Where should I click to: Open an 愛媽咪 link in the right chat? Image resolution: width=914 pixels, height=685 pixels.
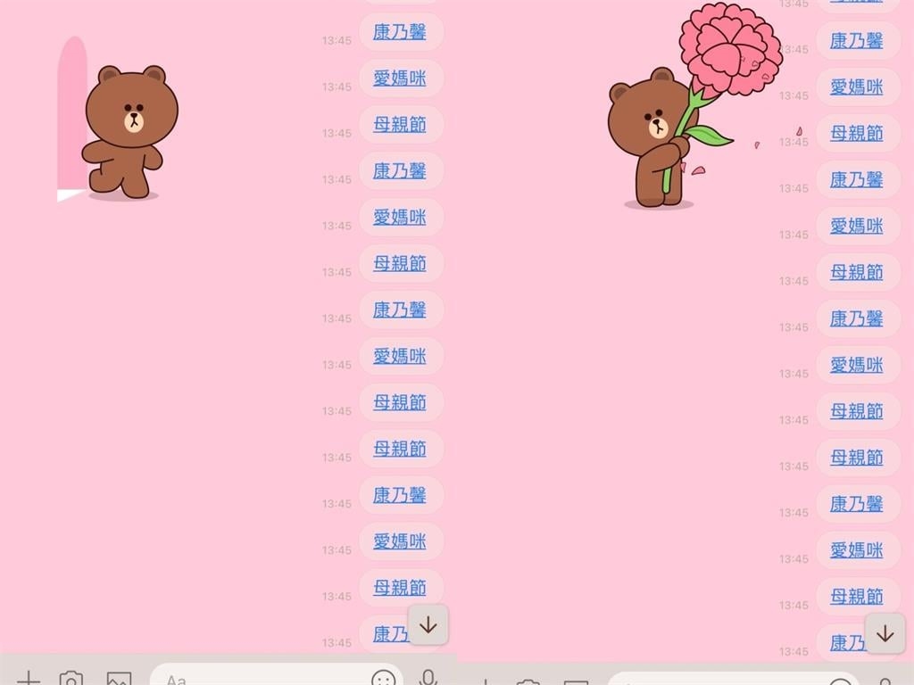(x=858, y=87)
